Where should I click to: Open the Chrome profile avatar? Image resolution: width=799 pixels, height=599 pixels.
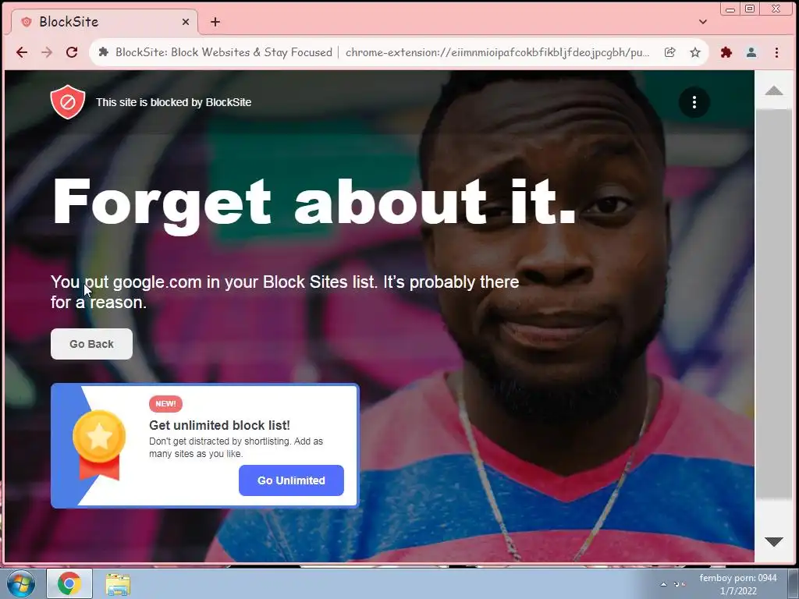pyautogui.click(x=751, y=52)
